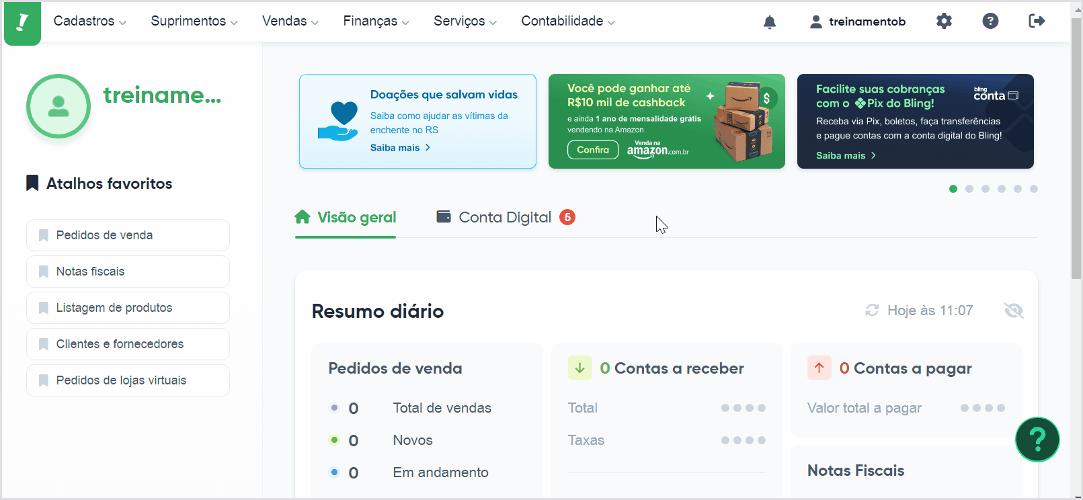Click the Atalhos favoritos bookmark icon

tap(32, 183)
